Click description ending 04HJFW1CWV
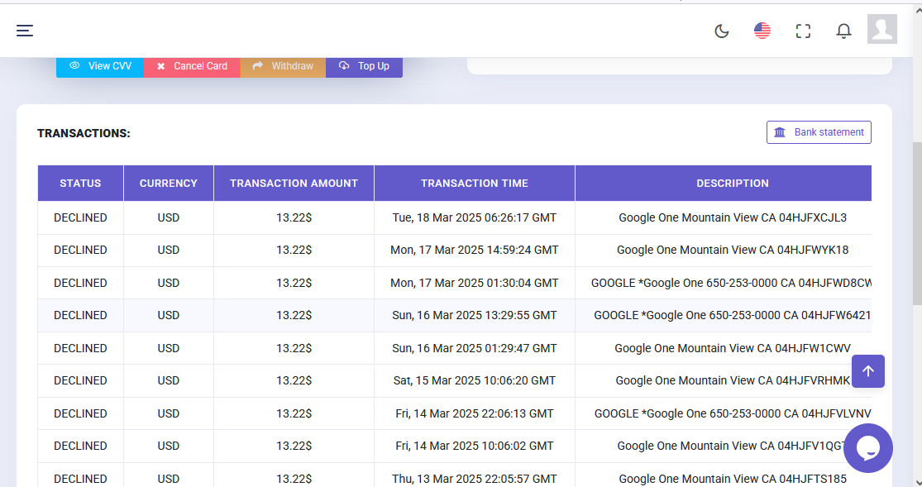The width and height of the screenshot is (922, 487). click(733, 348)
